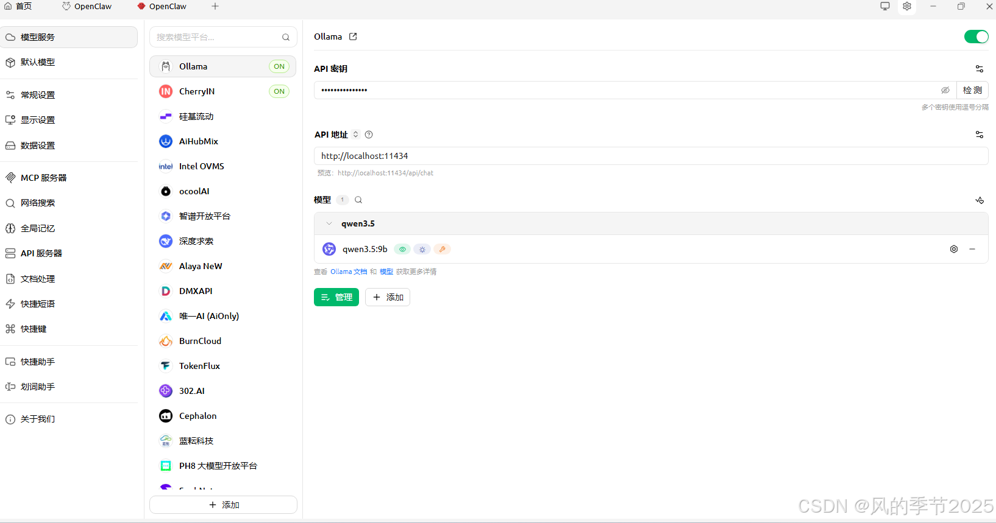Open 显示设置 settings section
The width and height of the screenshot is (996, 523).
(x=69, y=120)
